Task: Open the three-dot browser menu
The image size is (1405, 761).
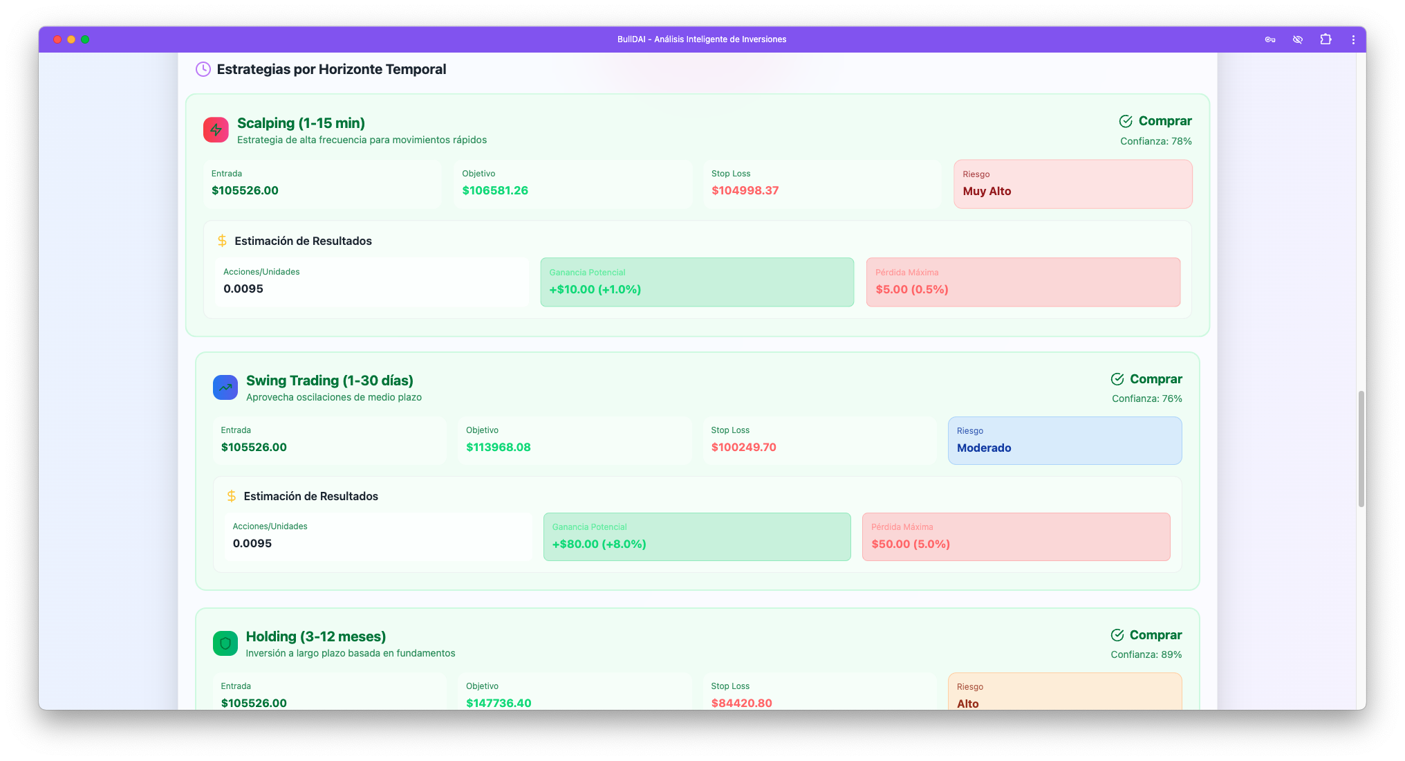Action: (x=1353, y=39)
